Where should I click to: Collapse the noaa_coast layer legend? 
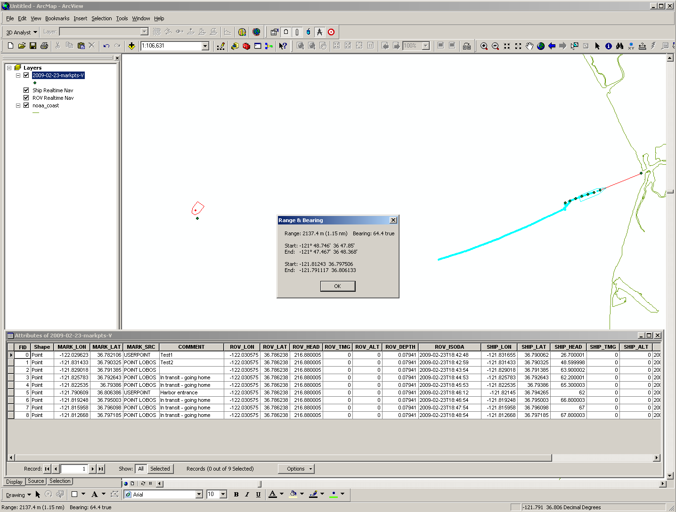18,105
